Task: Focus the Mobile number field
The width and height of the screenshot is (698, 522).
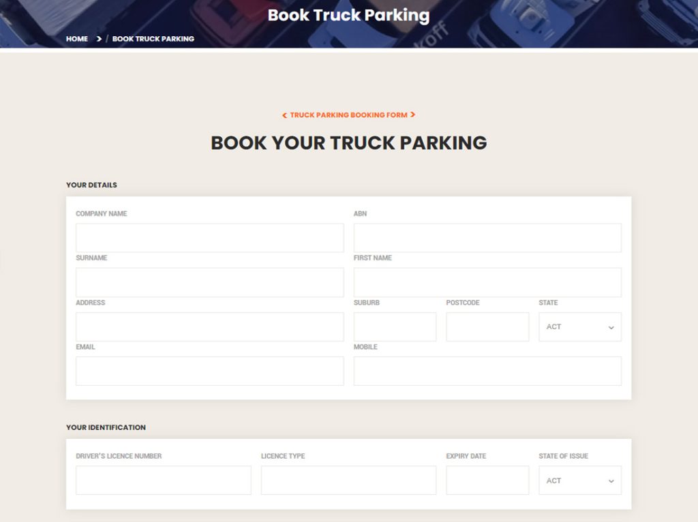Action: [487, 371]
